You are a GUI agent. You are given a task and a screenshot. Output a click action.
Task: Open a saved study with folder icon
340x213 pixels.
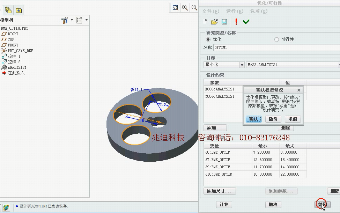[x=214, y=21]
